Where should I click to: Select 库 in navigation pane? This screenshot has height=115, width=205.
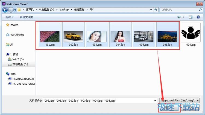click(x=12, y=45)
